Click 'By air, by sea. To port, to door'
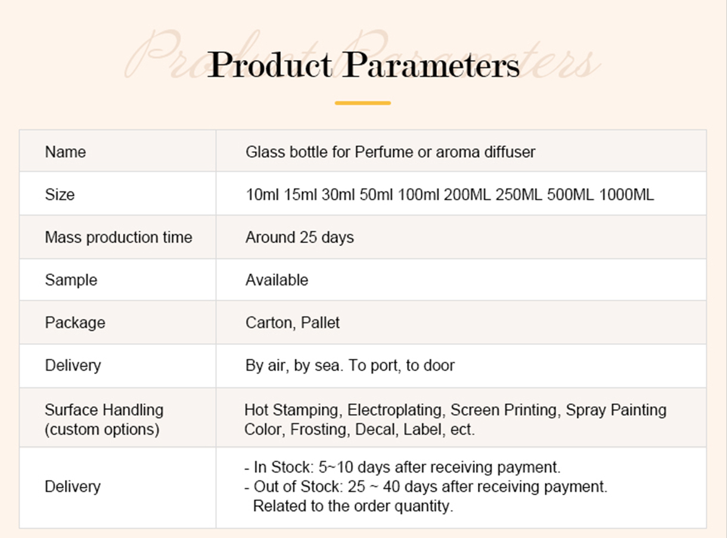 pos(350,365)
